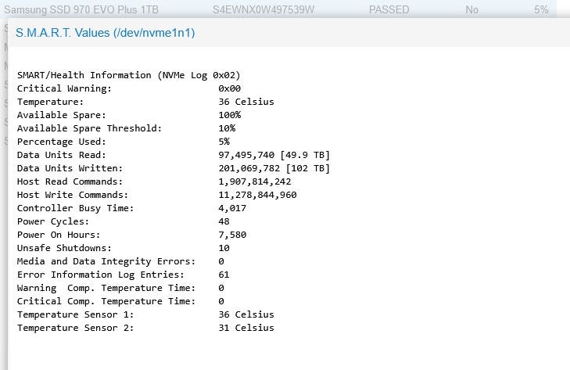Click Available Spare Threshold value 10%

click(227, 128)
